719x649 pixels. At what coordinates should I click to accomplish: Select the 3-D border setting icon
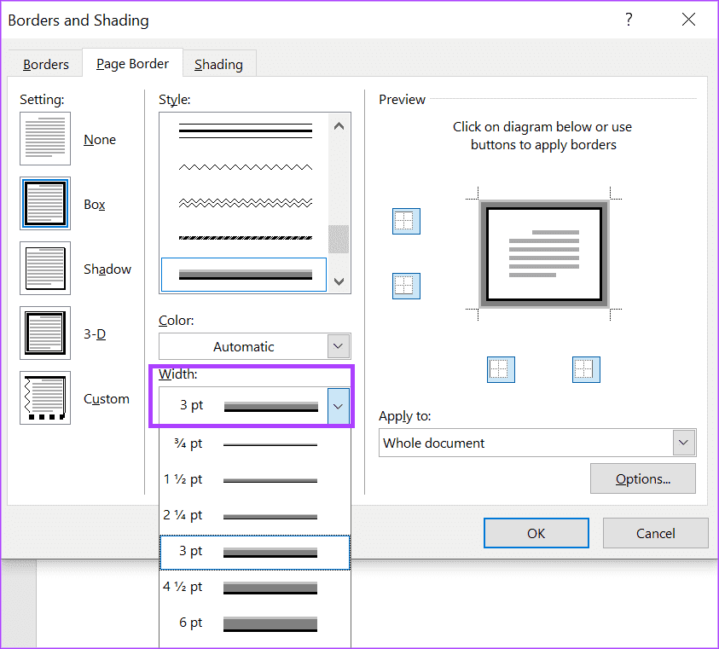point(45,333)
